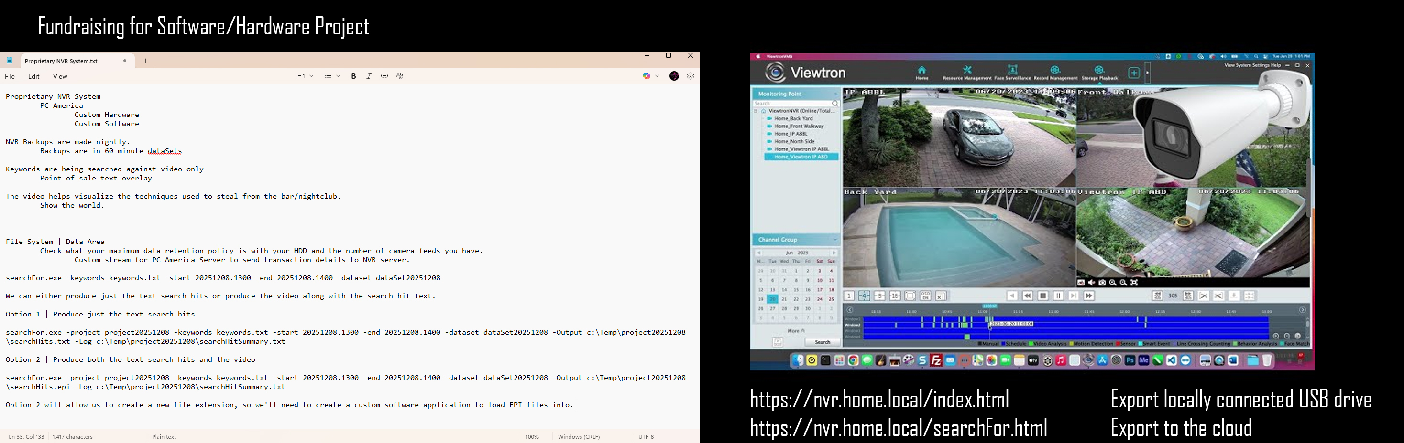Toggle the OSD ON button
Viewport: 1404px width, 443px height.
925,295
